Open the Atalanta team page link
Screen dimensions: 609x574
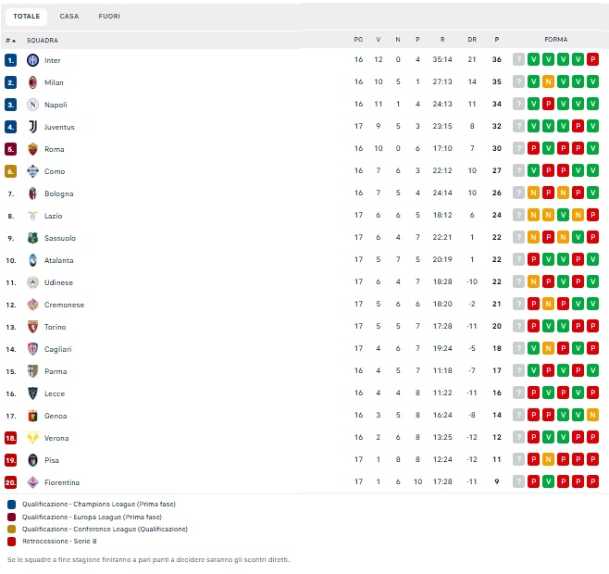(x=58, y=260)
